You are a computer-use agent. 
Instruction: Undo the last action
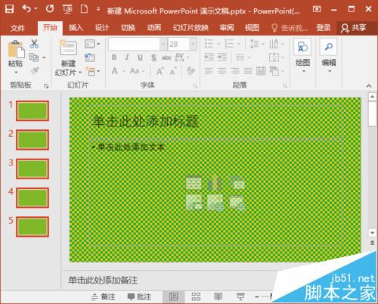point(26,9)
